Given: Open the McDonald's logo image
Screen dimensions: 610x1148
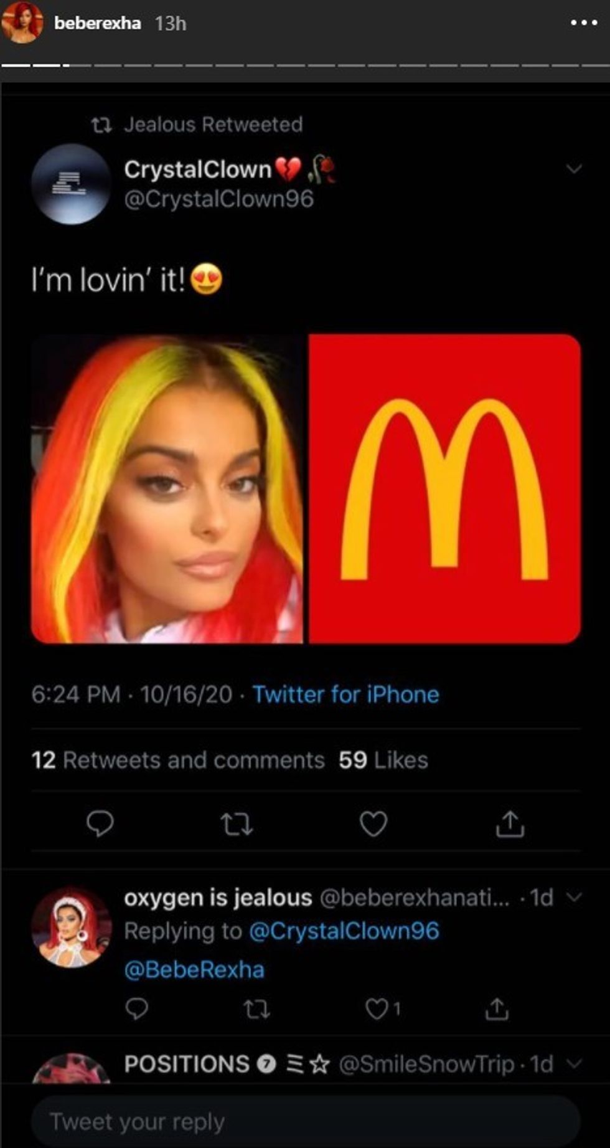Looking at the screenshot, I should pyautogui.click(x=444, y=489).
